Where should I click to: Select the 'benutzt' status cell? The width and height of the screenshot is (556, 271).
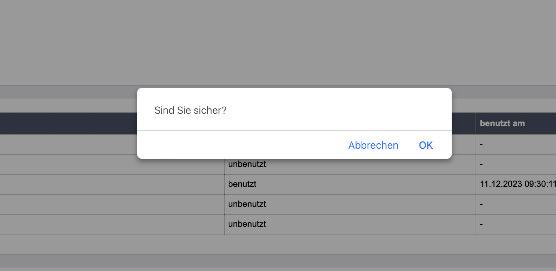pos(350,184)
